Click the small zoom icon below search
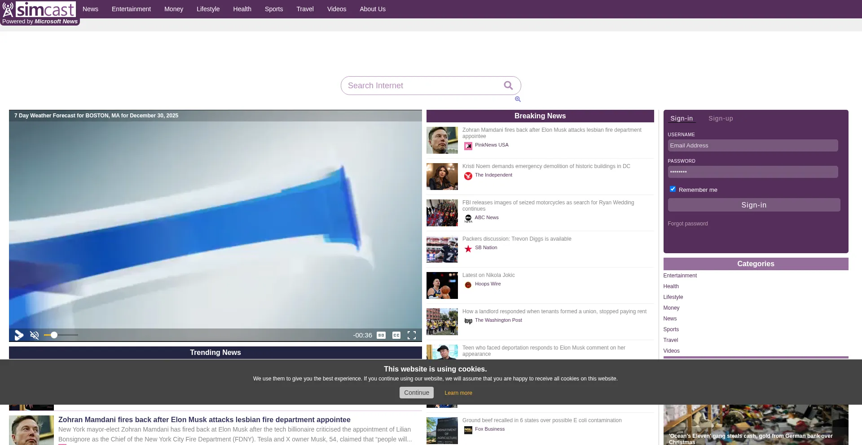This screenshot has height=445, width=862. point(518,99)
